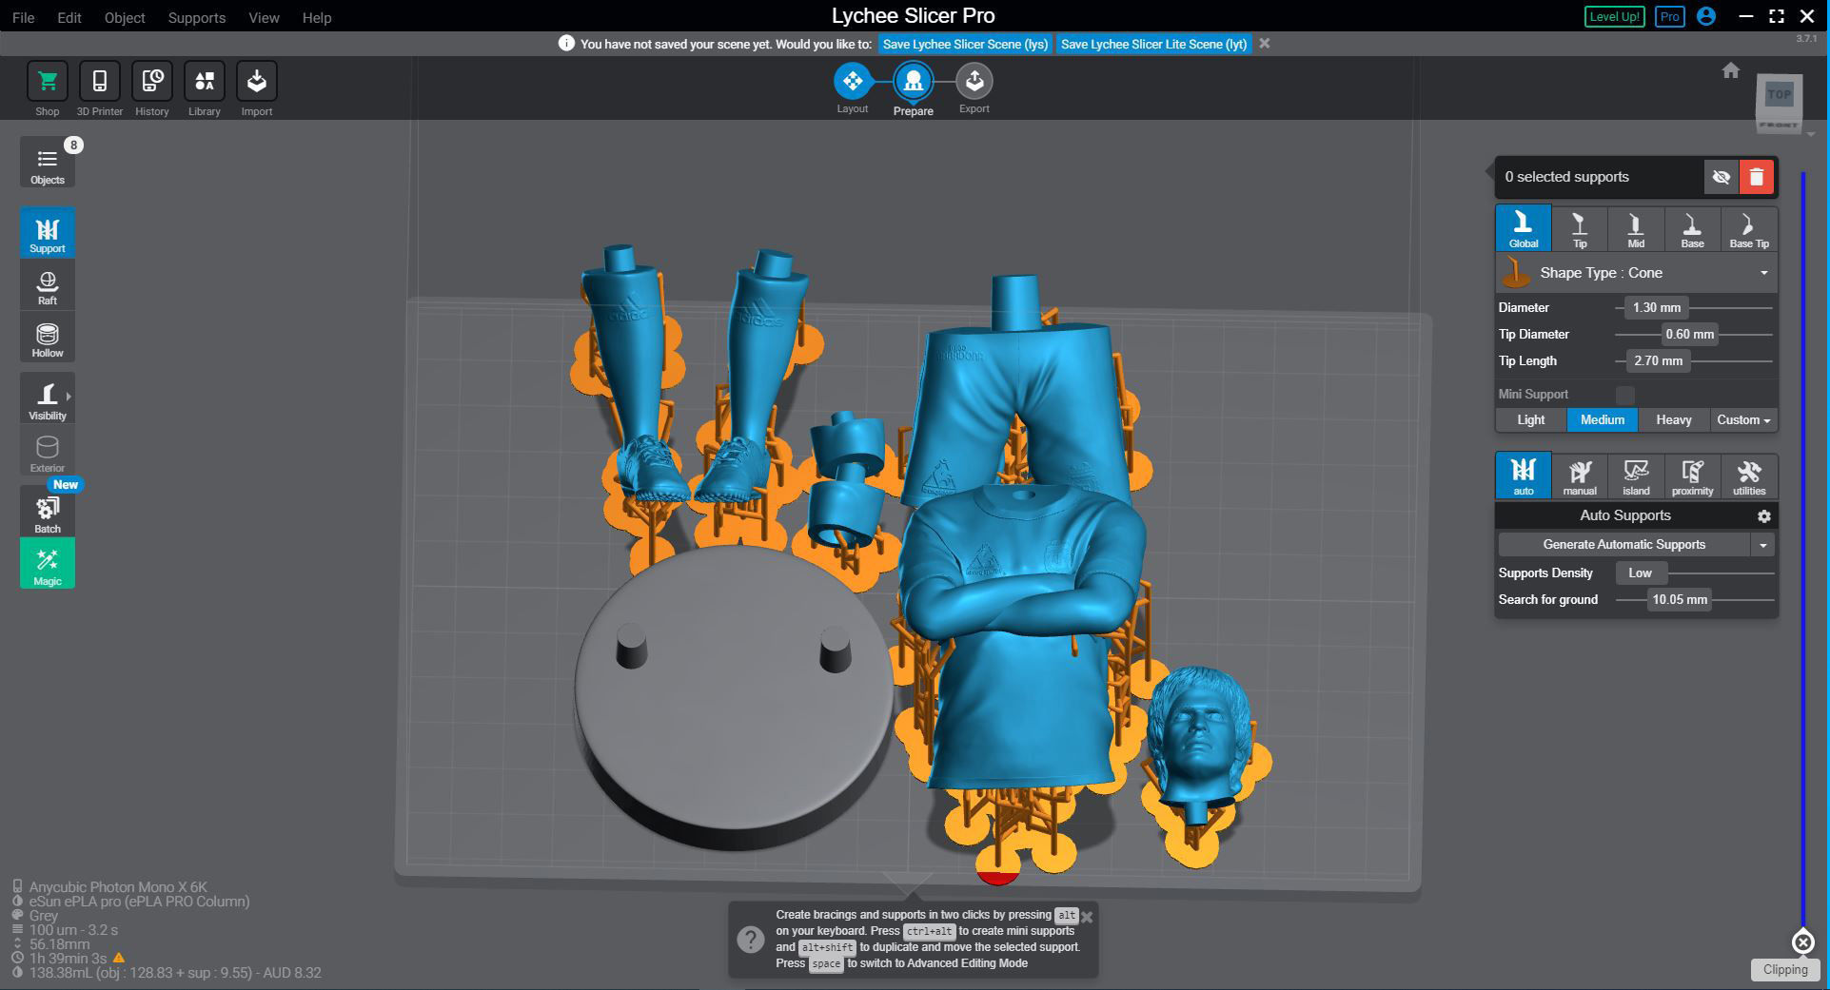The width and height of the screenshot is (1830, 990).
Task: Delete selected supports with trash icon
Action: pyautogui.click(x=1757, y=177)
